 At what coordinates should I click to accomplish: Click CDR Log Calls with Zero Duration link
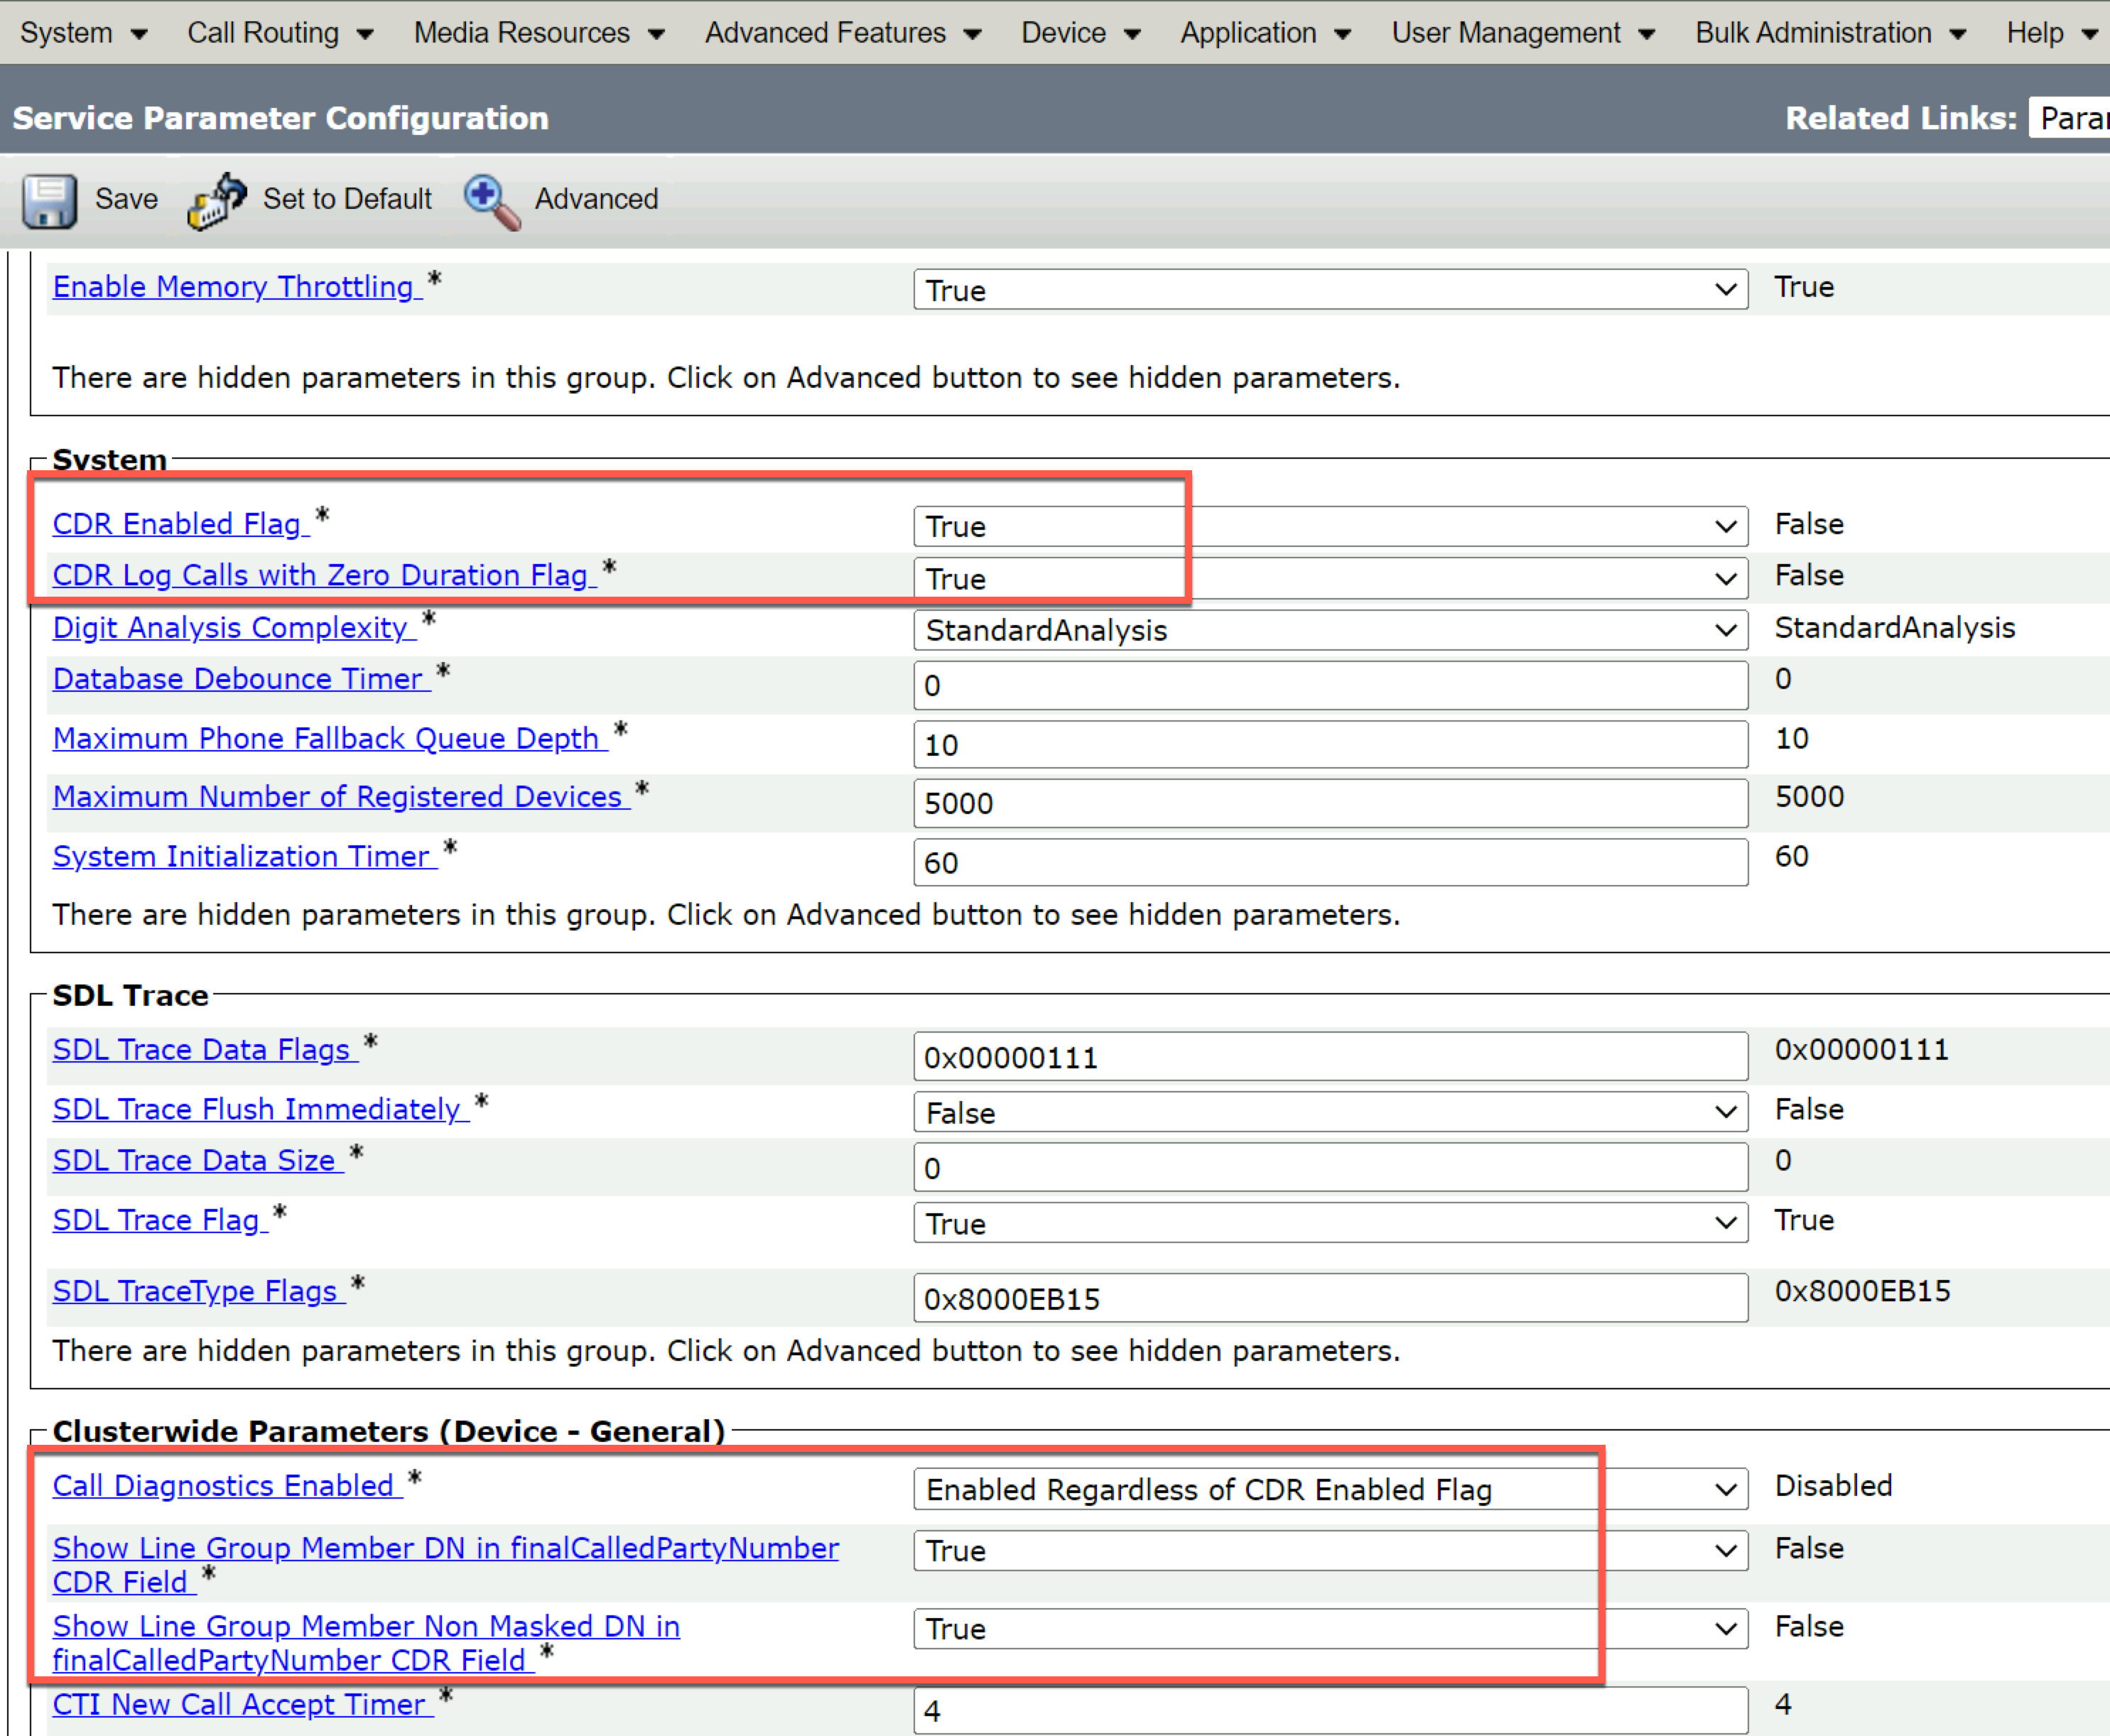coord(324,575)
